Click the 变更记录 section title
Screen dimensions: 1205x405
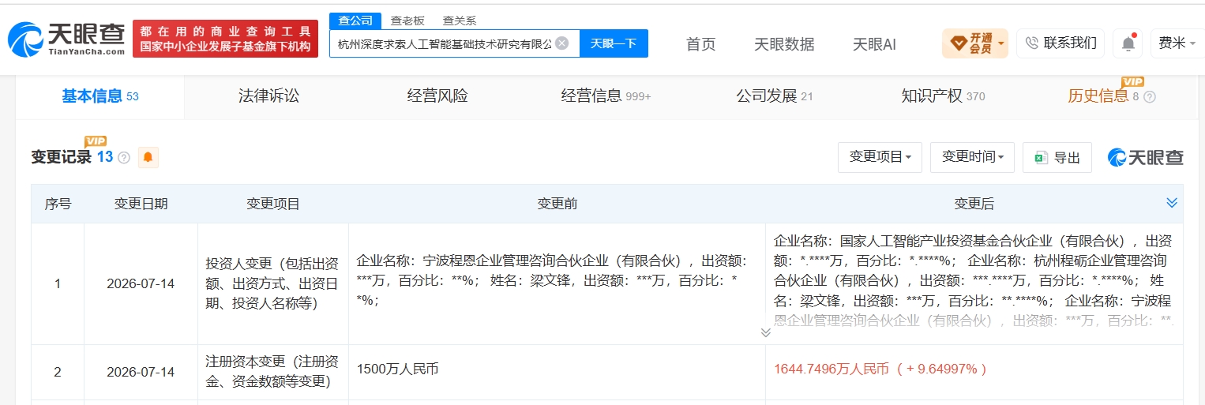(62, 157)
